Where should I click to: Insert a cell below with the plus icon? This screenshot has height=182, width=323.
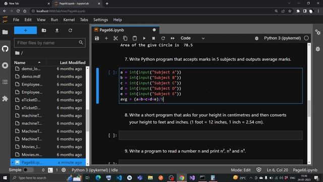(x=106, y=38)
